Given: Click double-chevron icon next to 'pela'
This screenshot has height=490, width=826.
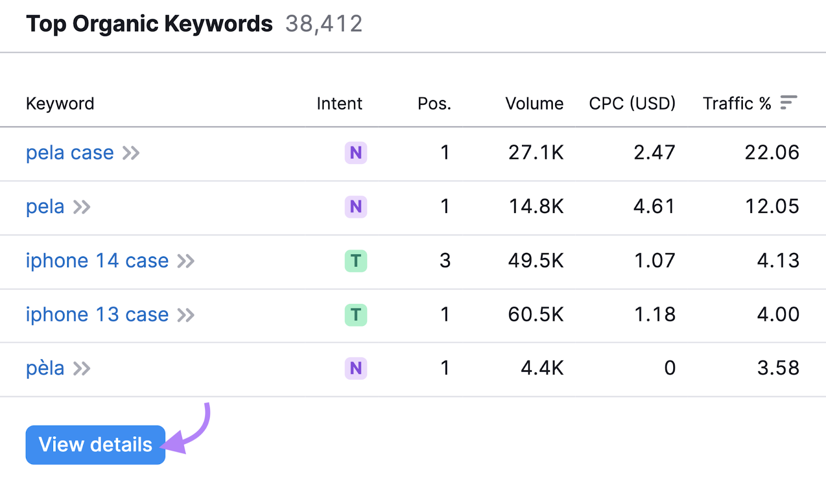Looking at the screenshot, I should [82, 207].
